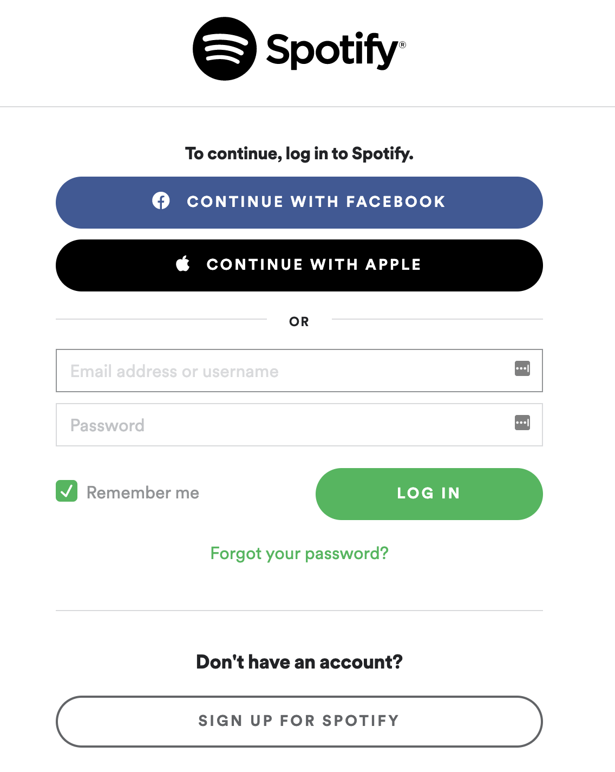615x772 pixels.
Task: Click the OR divider label
Action: [x=299, y=322]
